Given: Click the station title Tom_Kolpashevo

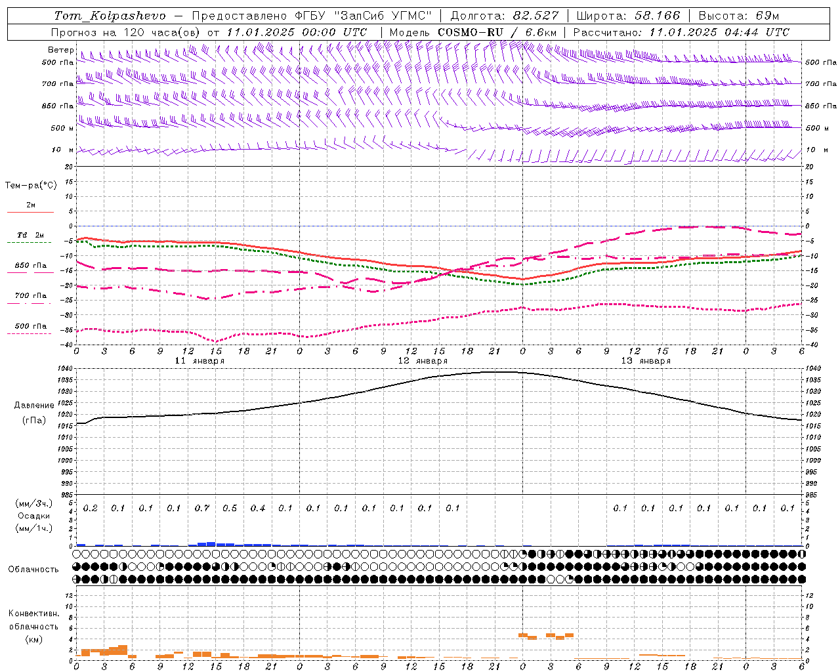Looking at the screenshot, I should [110, 16].
